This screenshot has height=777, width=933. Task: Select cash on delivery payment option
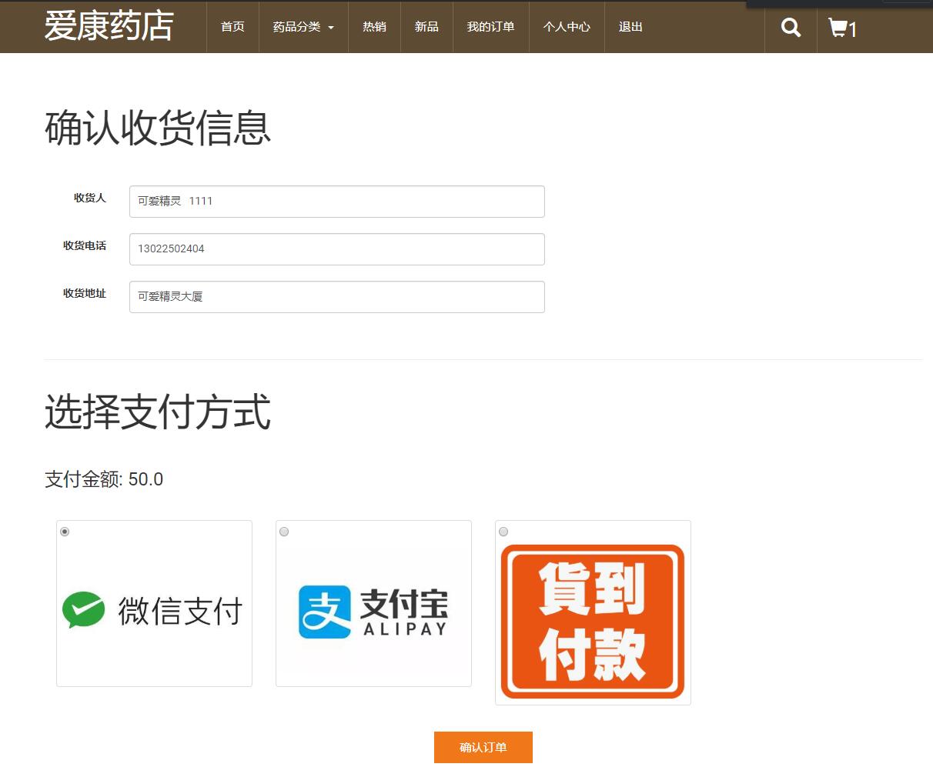click(x=503, y=531)
